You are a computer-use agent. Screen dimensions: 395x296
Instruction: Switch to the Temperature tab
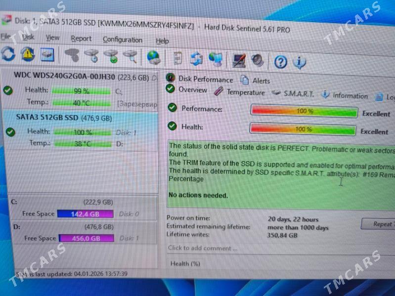245,92
